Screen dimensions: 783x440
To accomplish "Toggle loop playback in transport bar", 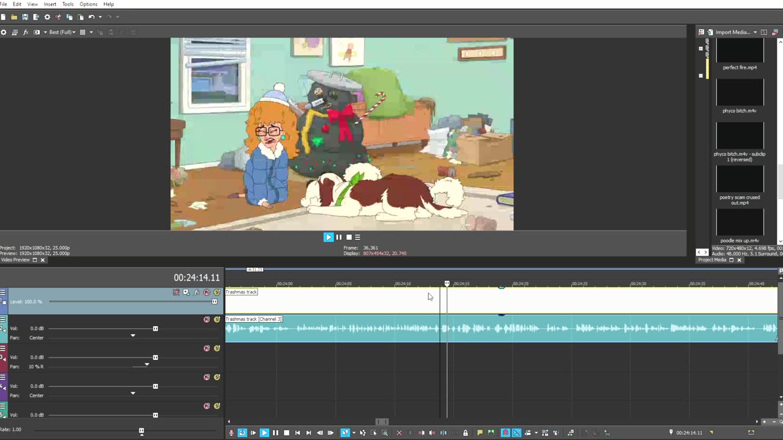I will 242,433.
